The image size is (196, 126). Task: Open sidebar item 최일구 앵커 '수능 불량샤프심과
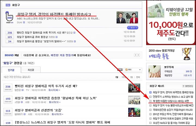tap(173, 105)
